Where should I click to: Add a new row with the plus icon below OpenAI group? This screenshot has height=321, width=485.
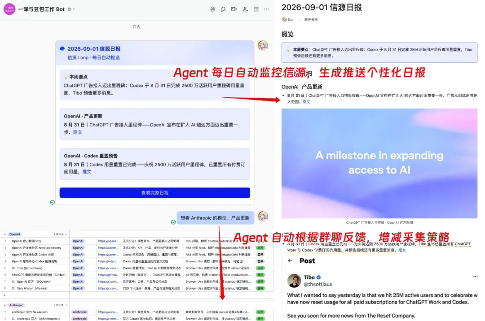pyautogui.click(x=4, y=295)
